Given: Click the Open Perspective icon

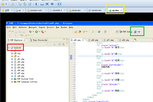Looking at the screenshot, I should coord(117,32).
